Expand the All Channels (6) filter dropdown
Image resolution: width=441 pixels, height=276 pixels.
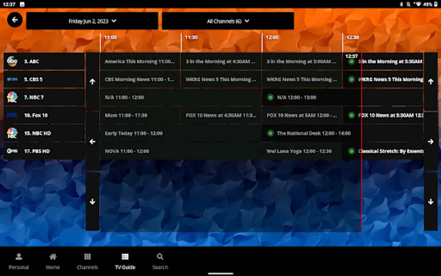tap(228, 21)
